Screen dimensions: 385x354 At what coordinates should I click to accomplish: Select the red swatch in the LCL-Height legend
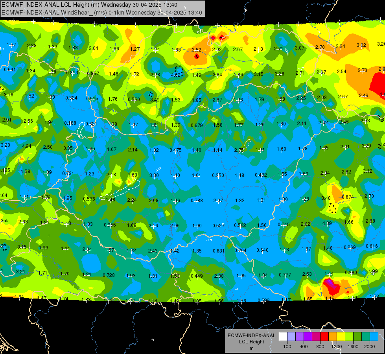click(x=324, y=337)
